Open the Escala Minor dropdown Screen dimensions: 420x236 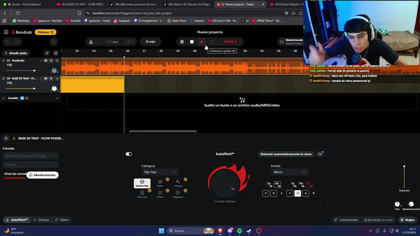[x=289, y=172]
